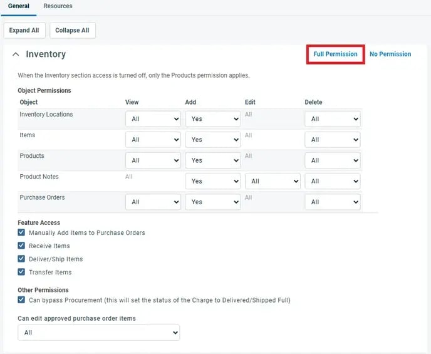Uncheck the Can bypass Procurement checkbox
The width and height of the screenshot is (431, 354).
[x=22, y=300]
